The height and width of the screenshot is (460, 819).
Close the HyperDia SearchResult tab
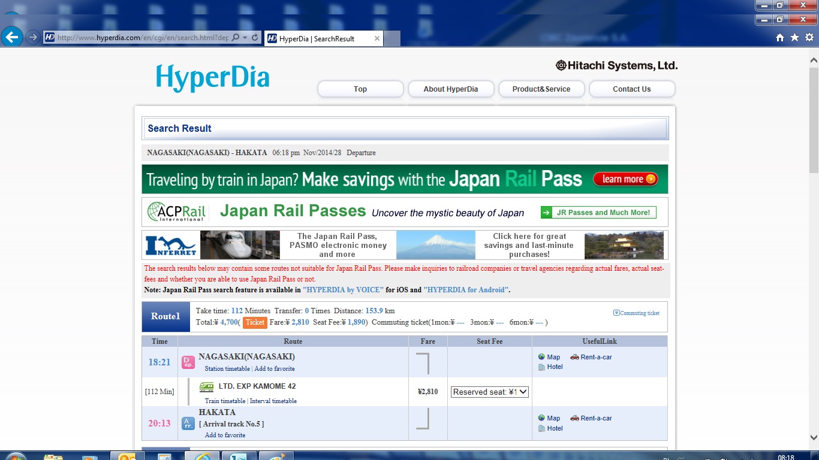click(377, 38)
